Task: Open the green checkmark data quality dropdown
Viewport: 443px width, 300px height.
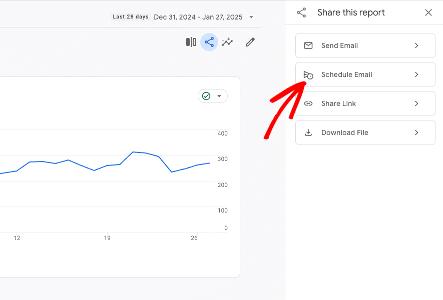Action: [213, 96]
